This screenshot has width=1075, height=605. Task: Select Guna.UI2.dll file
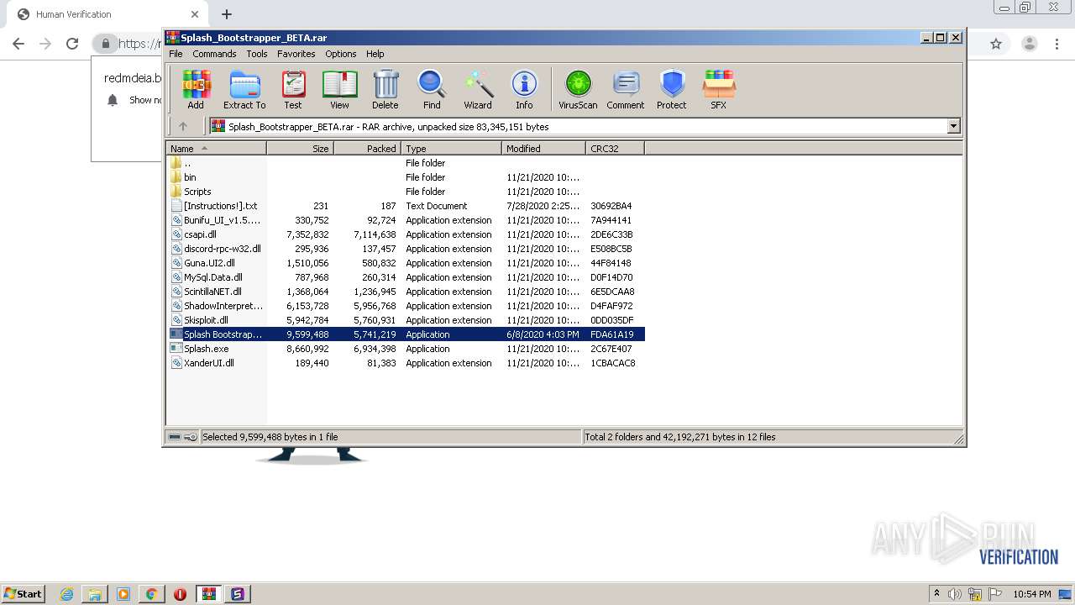click(406, 263)
